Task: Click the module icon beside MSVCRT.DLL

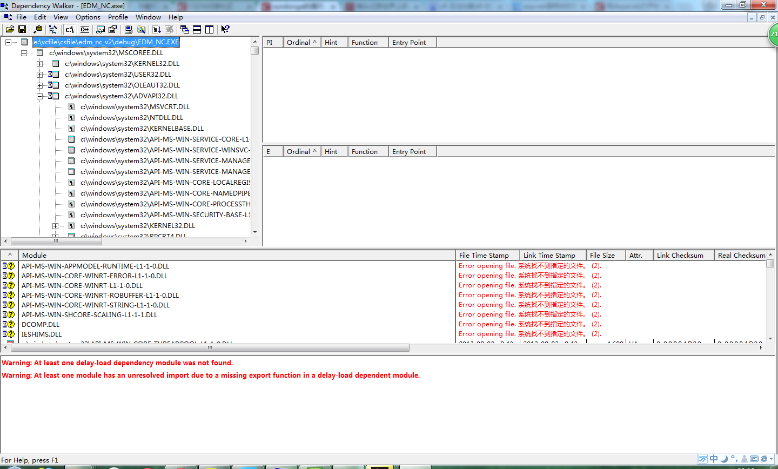Action: point(71,107)
